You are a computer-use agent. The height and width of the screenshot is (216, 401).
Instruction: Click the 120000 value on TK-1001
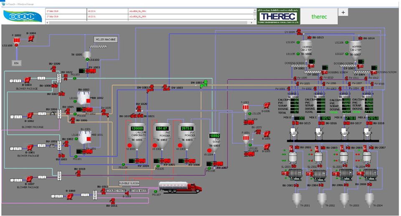click(137, 128)
